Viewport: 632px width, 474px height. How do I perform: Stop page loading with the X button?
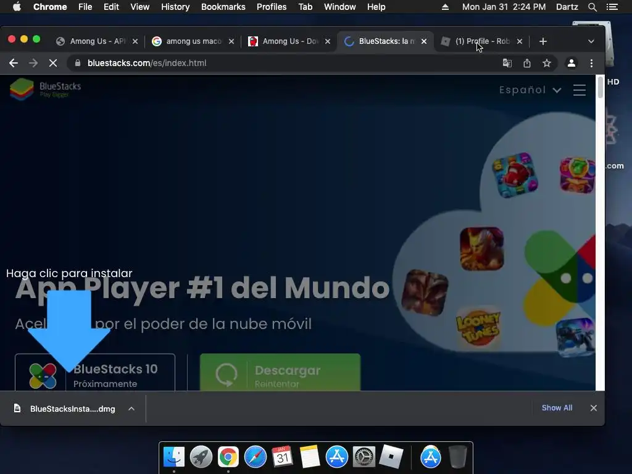coord(53,63)
